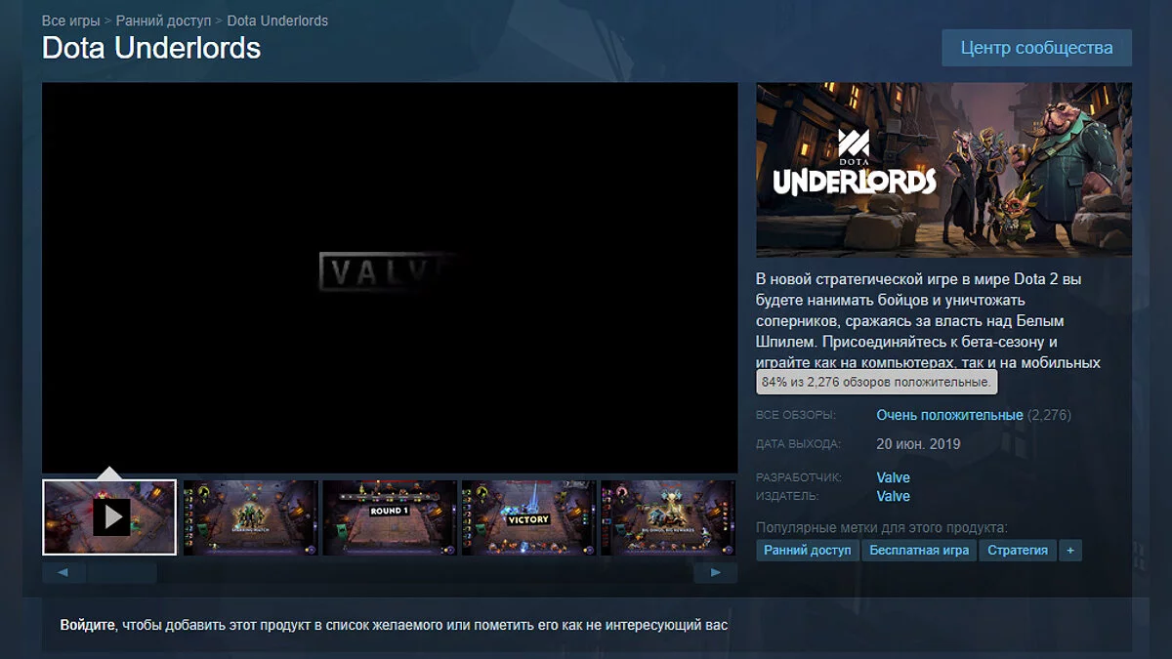Click the 'Dota Underlords' breadcrumb link
The width and height of the screenshot is (1172, 659).
click(277, 21)
